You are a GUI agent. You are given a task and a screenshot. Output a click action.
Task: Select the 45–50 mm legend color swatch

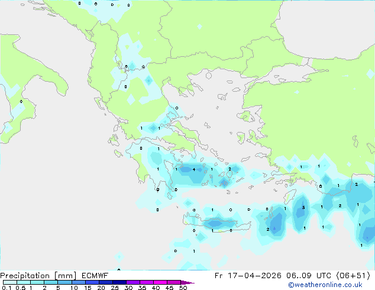(x=174, y=282)
